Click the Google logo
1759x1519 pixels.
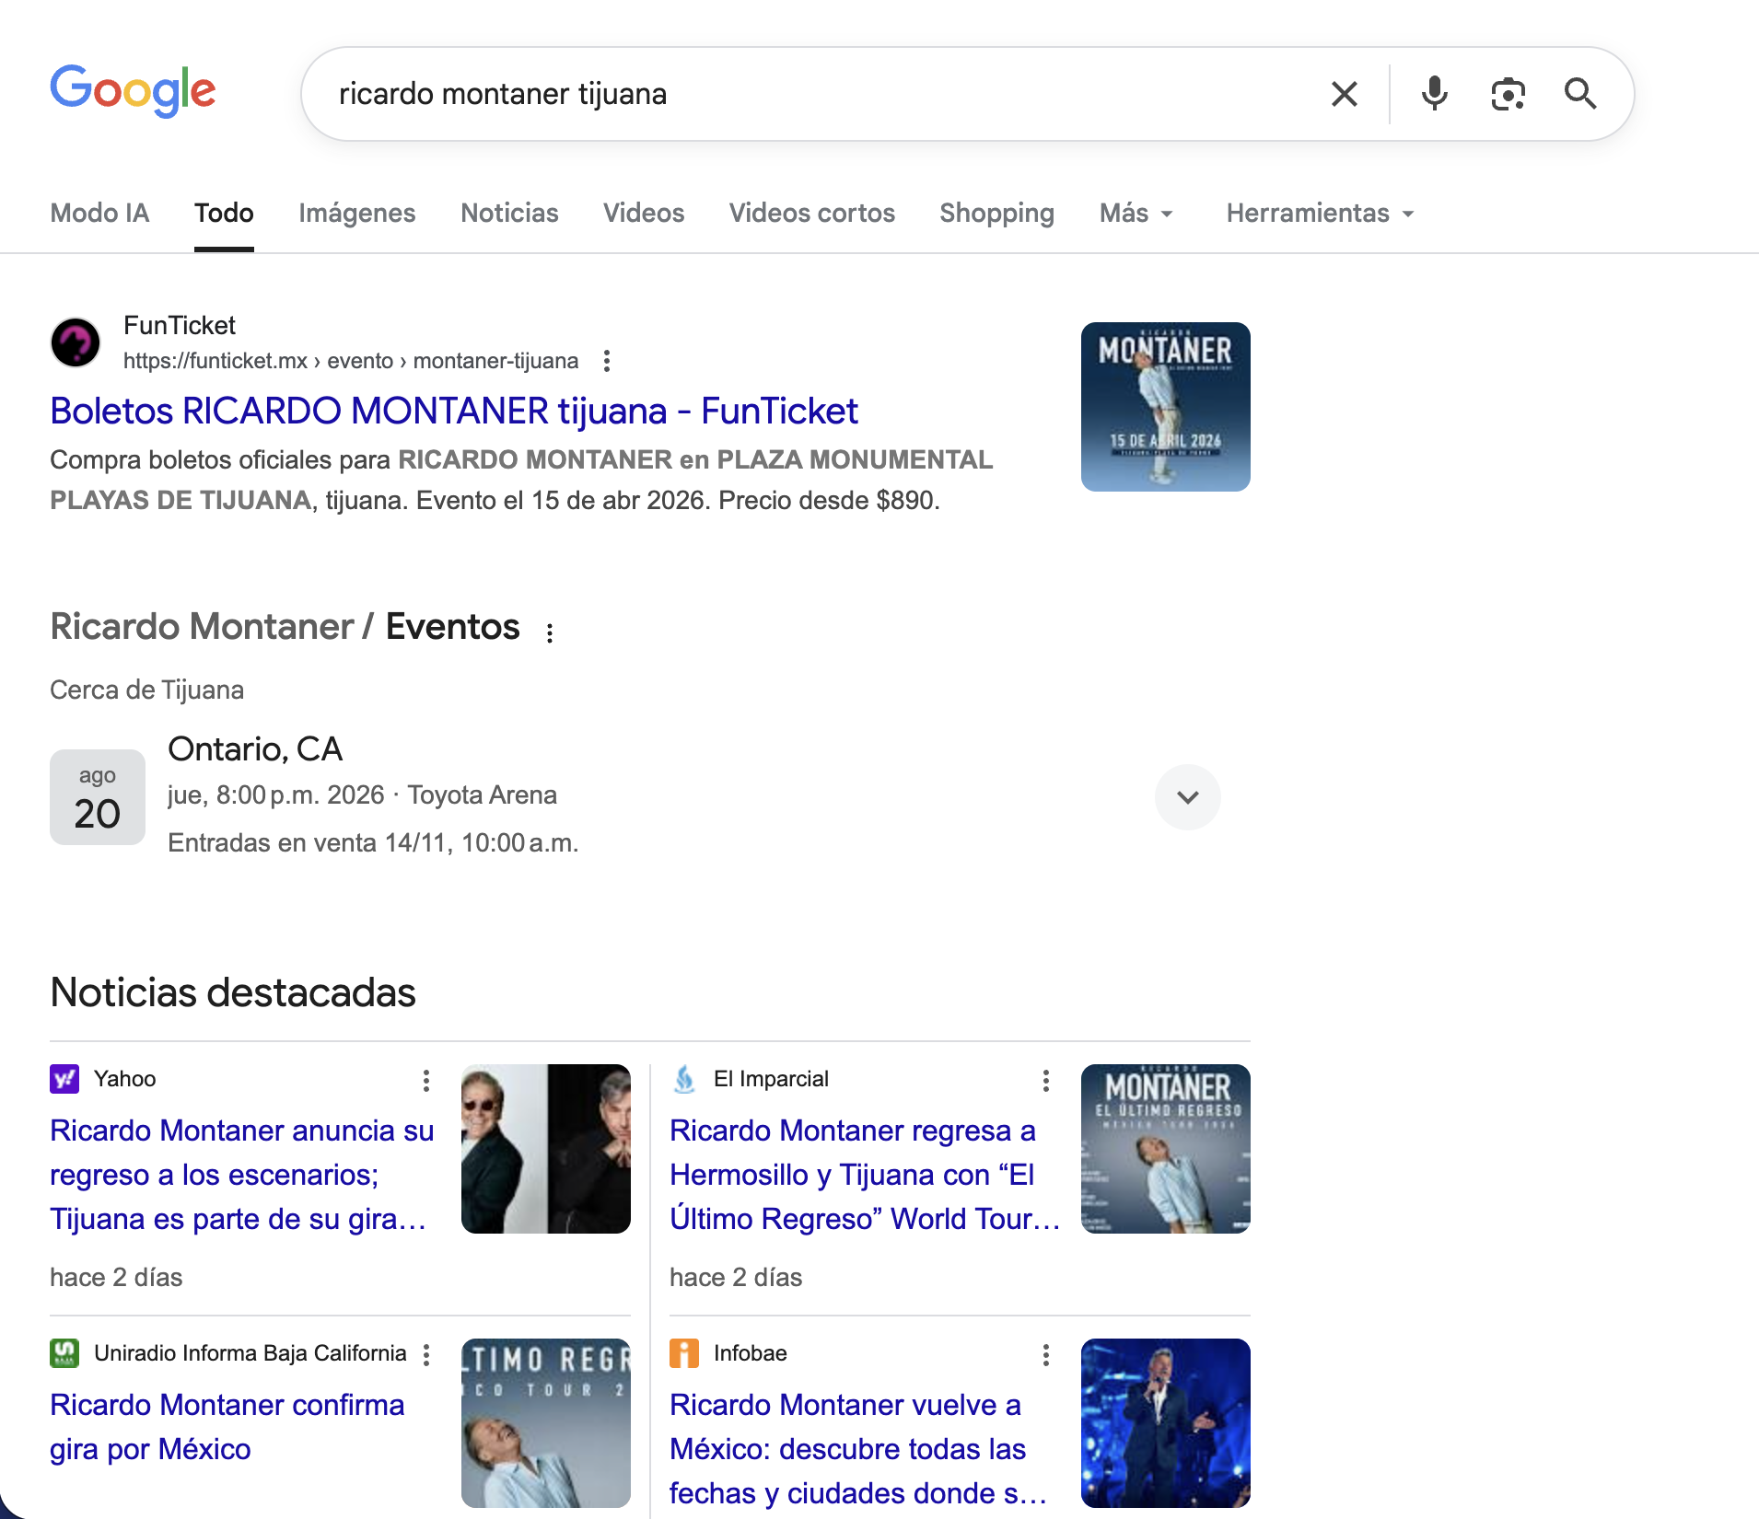click(x=133, y=91)
